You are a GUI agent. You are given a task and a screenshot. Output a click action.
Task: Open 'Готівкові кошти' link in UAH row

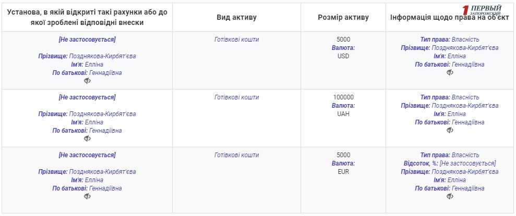[x=236, y=97]
